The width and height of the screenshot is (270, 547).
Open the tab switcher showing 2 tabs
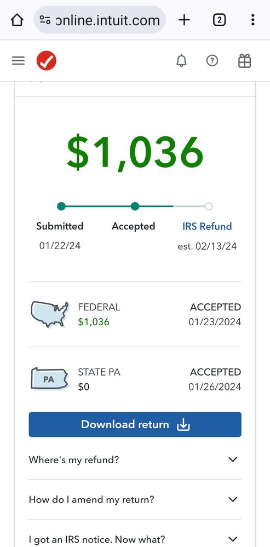click(x=219, y=20)
